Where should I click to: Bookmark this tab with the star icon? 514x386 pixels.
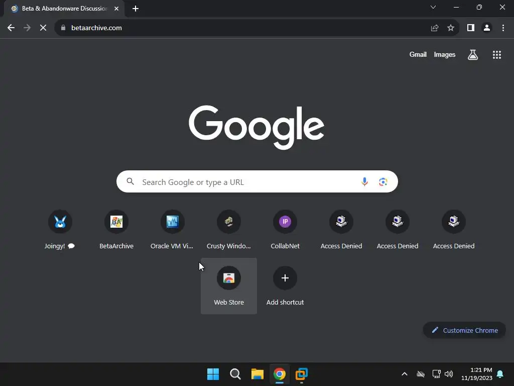coord(451,28)
